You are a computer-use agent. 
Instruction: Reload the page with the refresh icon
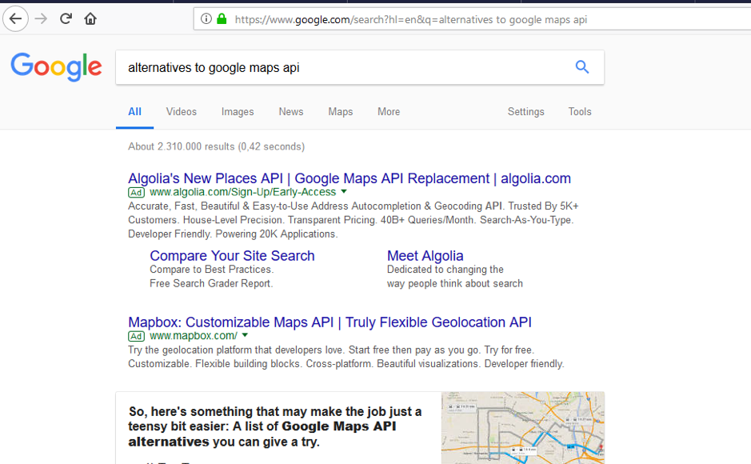[x=66, y=19]
